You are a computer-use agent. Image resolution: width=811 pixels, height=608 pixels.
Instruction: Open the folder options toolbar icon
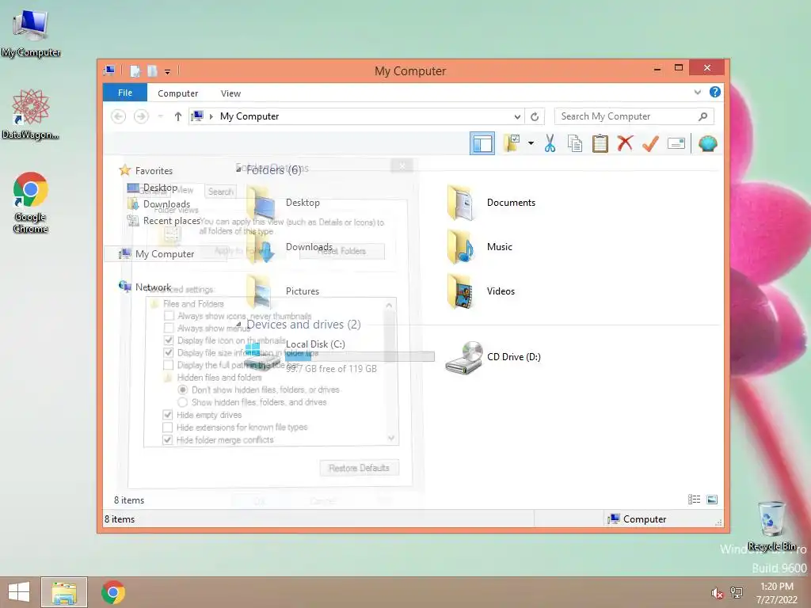[512, 143]
